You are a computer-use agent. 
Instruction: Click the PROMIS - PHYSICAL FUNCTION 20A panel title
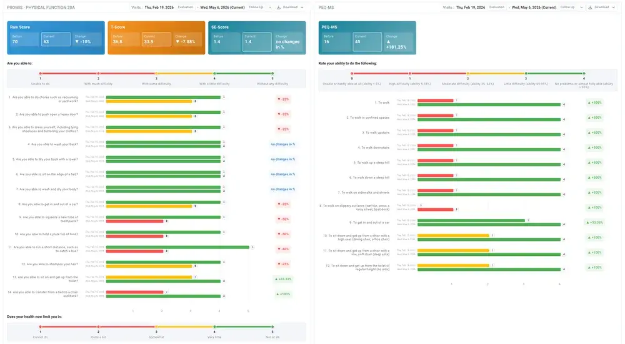(x=41, y=7)
